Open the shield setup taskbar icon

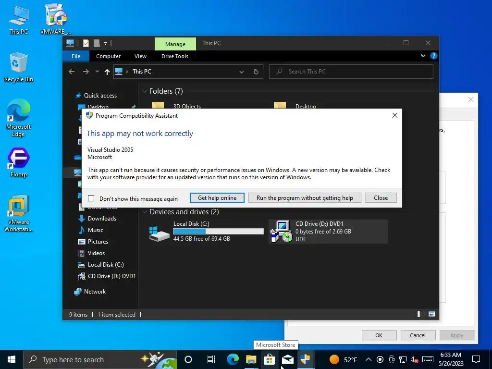click(305, 359)
